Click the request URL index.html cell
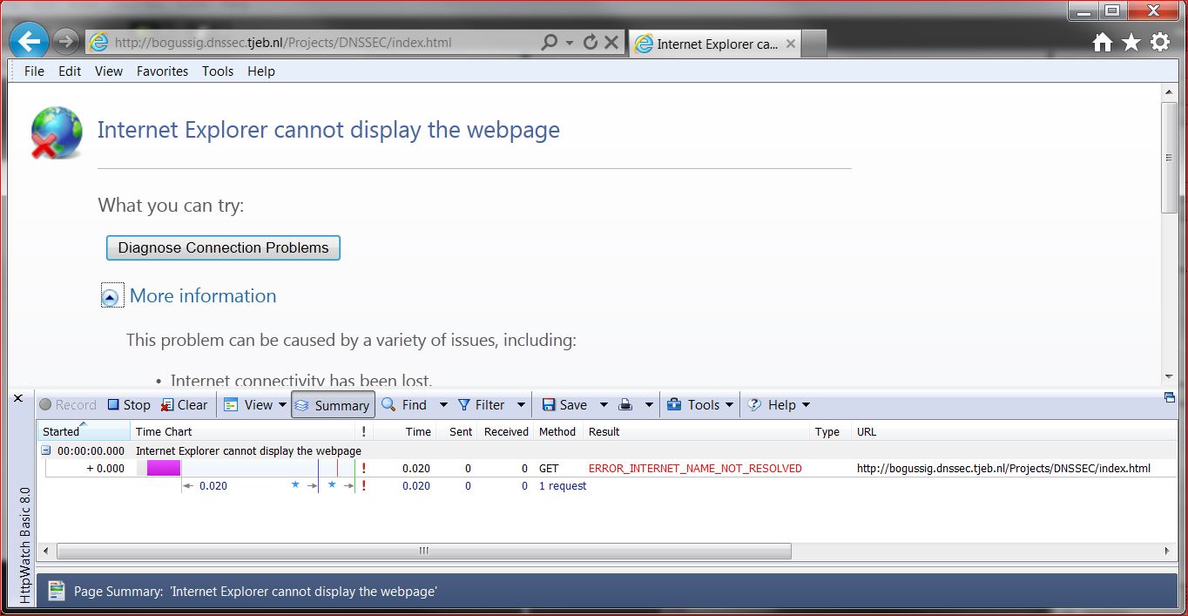 1003,468
